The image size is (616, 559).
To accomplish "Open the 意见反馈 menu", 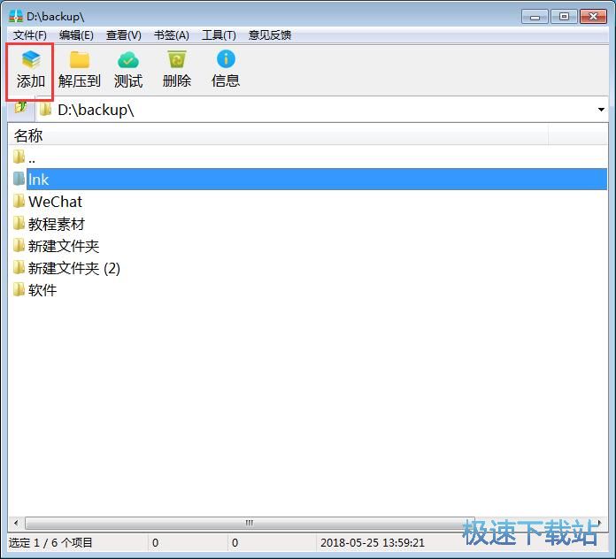I will tap(270, 35).
